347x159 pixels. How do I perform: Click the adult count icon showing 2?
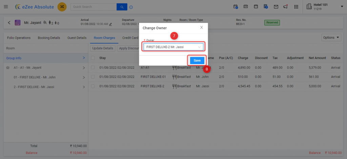(x=50, y=23)
